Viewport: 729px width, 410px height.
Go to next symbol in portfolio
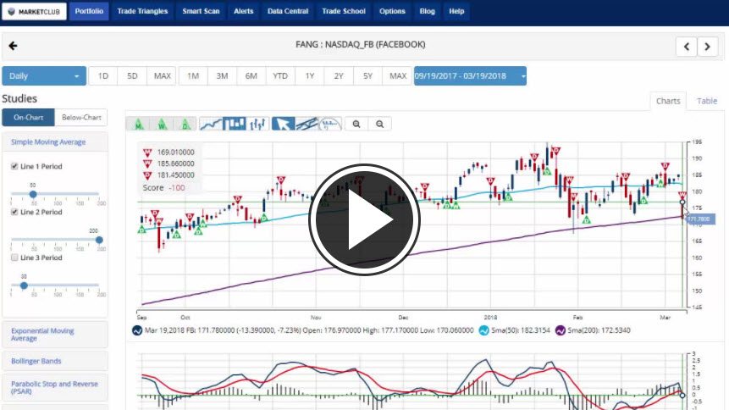point(708,46)
